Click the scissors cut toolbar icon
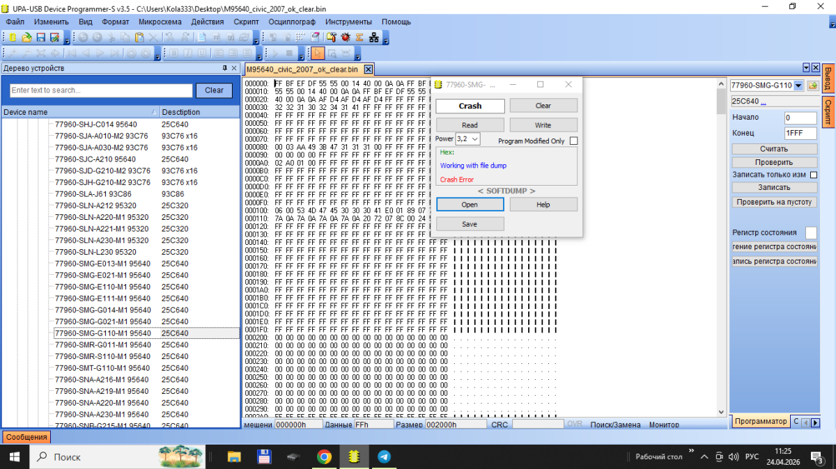 (x=111, y=38)
